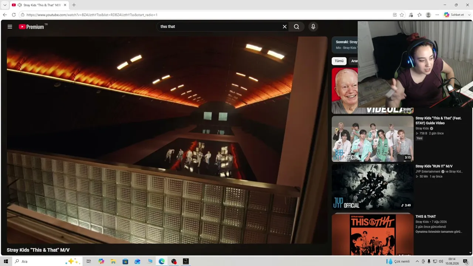This screenshot has height=266, width=473.
Task: Go back with the browser back arrow
Action: coord(5,15)
